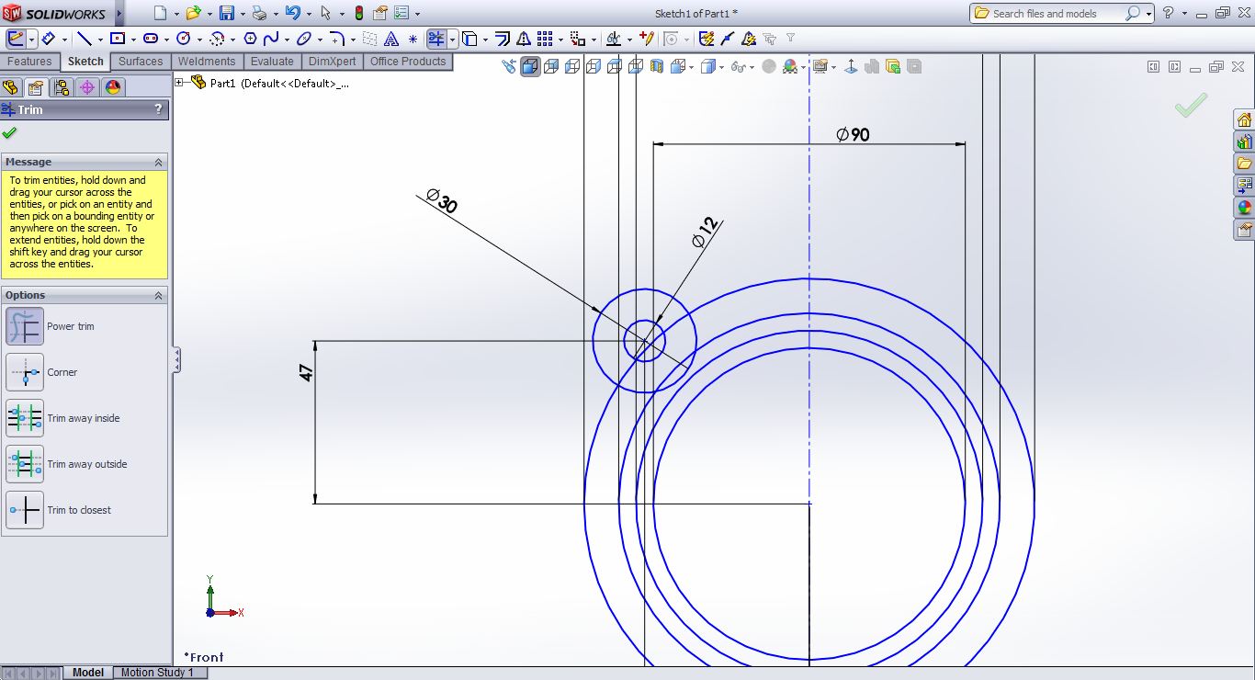Image resolution: width=1255 pixels, height=680 pixels.
Task: Switch to the Features ribbon tab
Action: coord(30,62)
